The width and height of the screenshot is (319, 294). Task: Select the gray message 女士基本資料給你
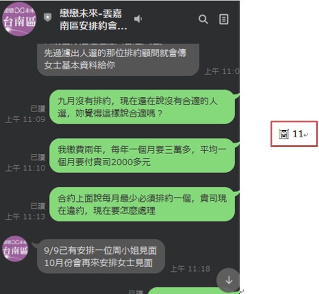(x=118, y=60)
